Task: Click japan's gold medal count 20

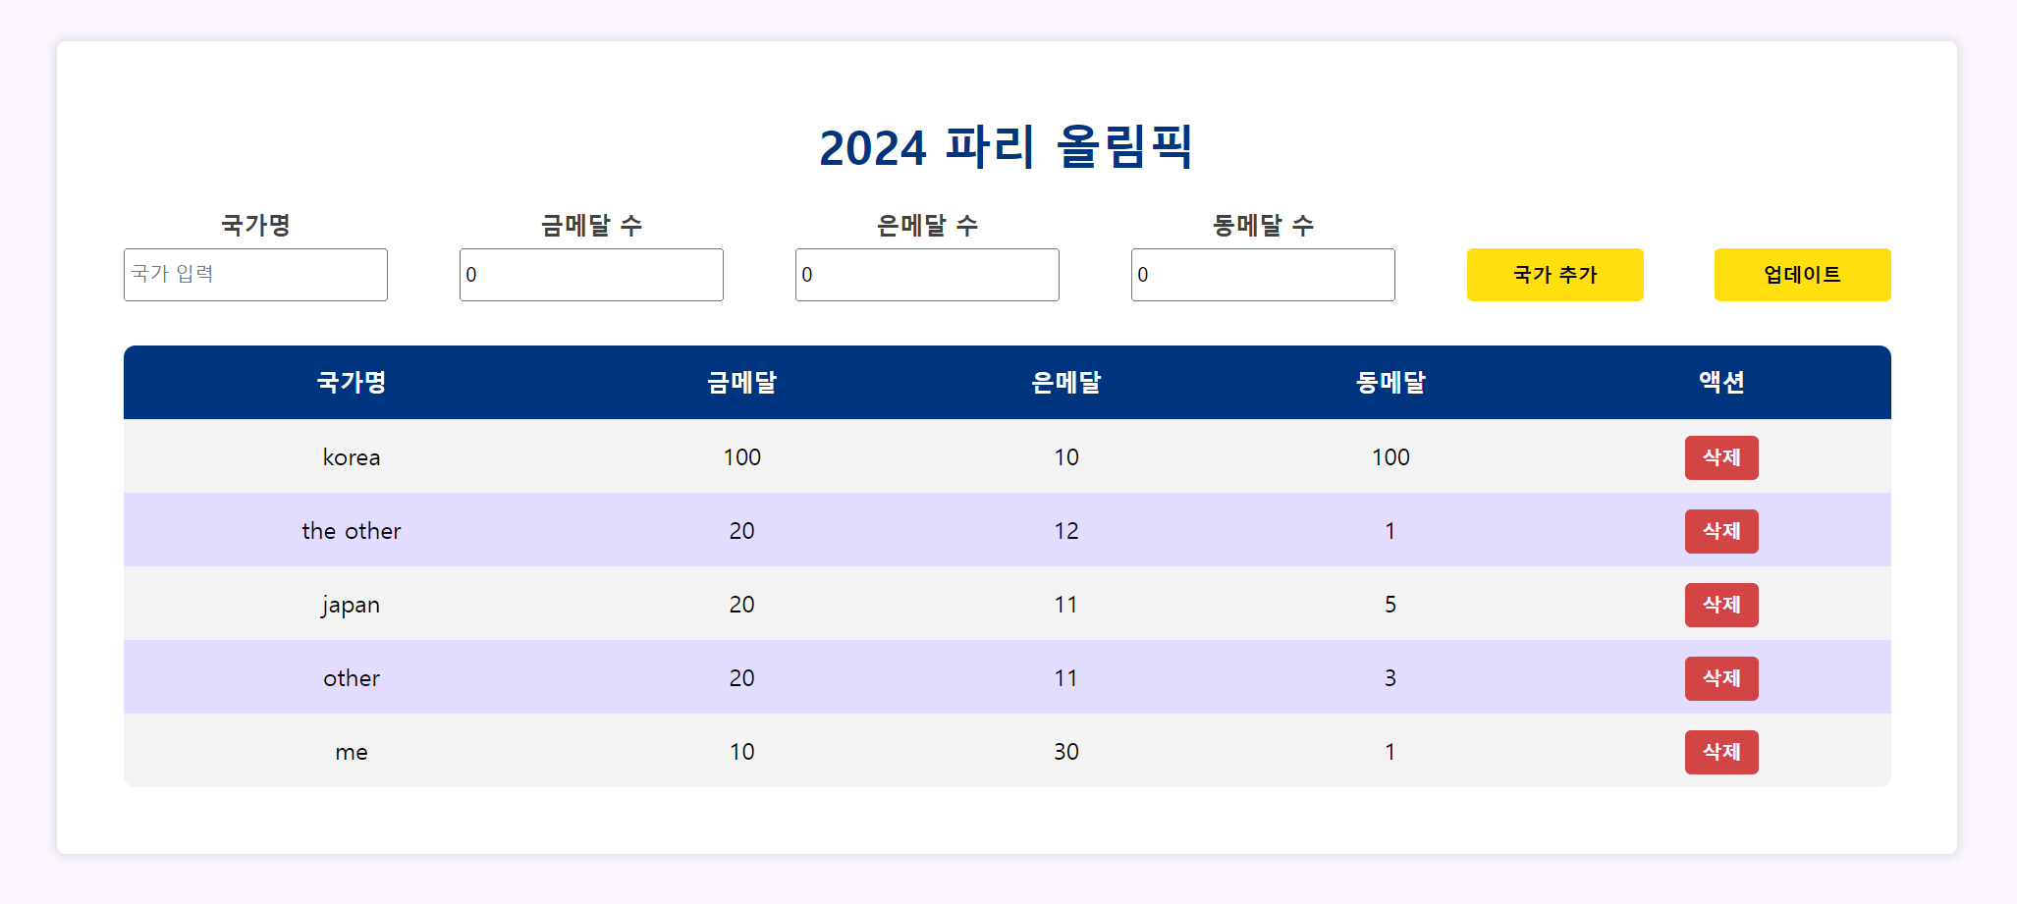Action: (x=742, y=604)
